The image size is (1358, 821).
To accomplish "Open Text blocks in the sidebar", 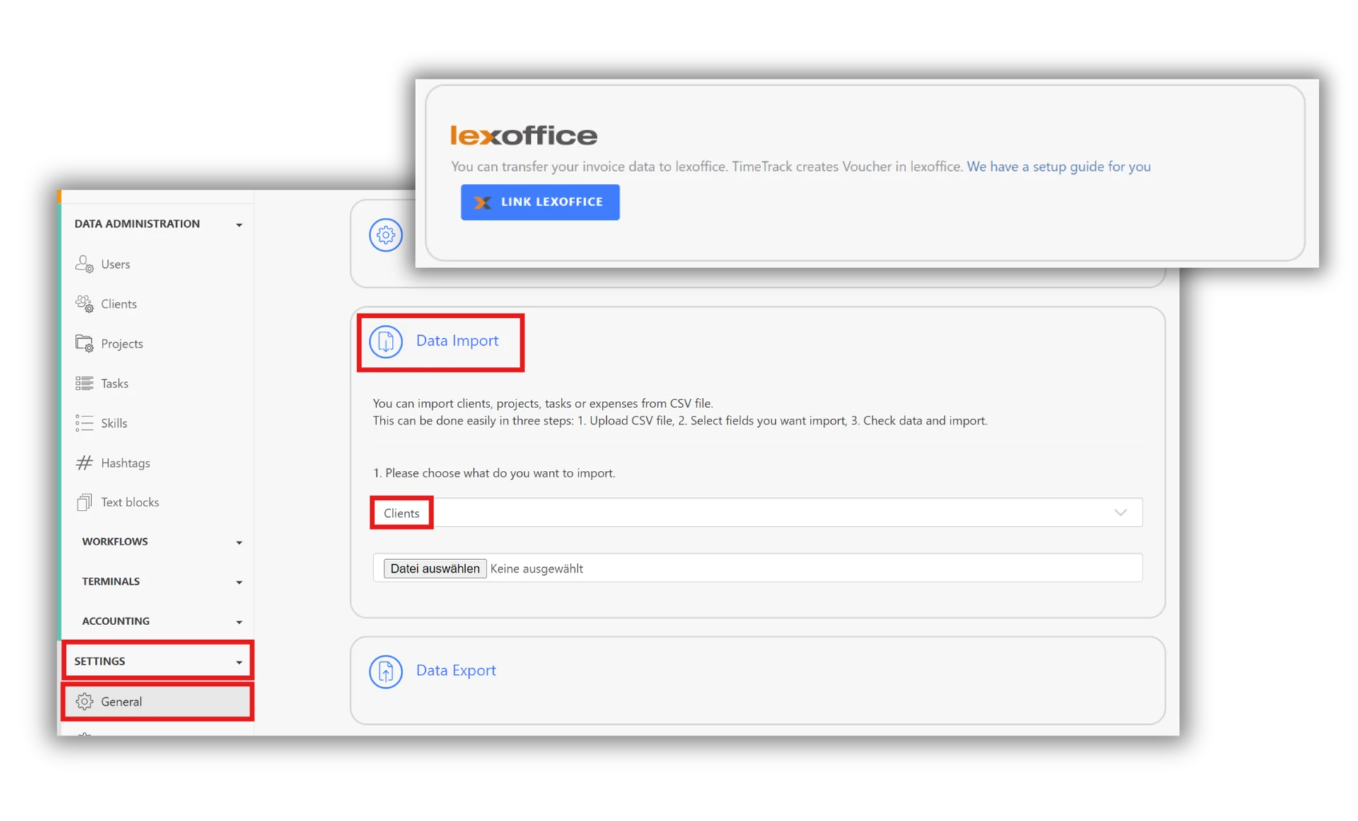I will pos(85,502).
